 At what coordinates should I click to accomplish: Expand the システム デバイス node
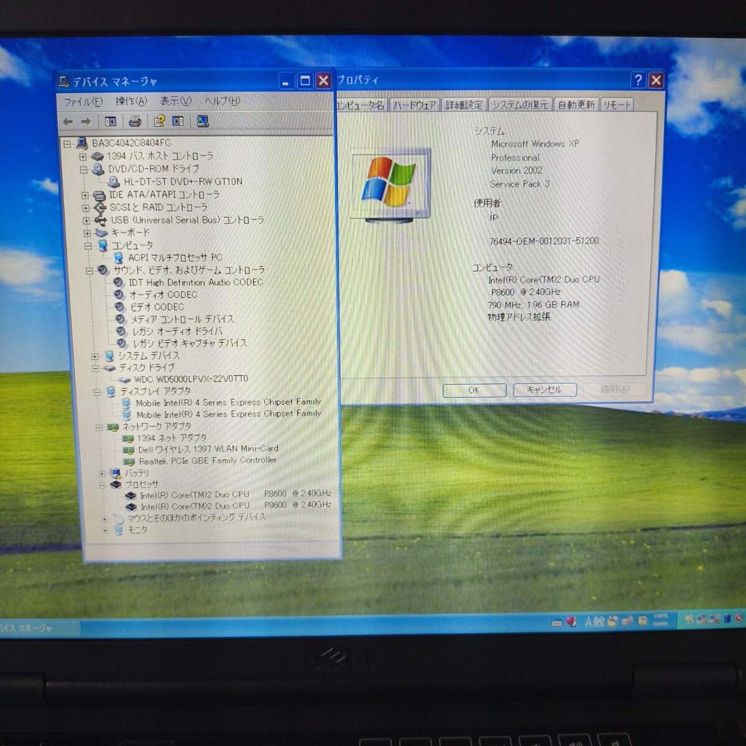click(x=94, y=357)
